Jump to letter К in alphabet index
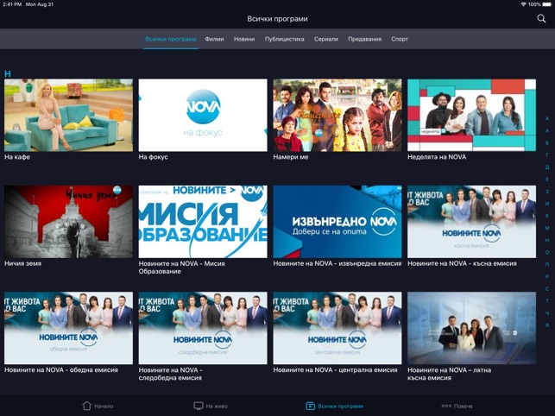The image size is (555, 416). (x=547, y=216)
